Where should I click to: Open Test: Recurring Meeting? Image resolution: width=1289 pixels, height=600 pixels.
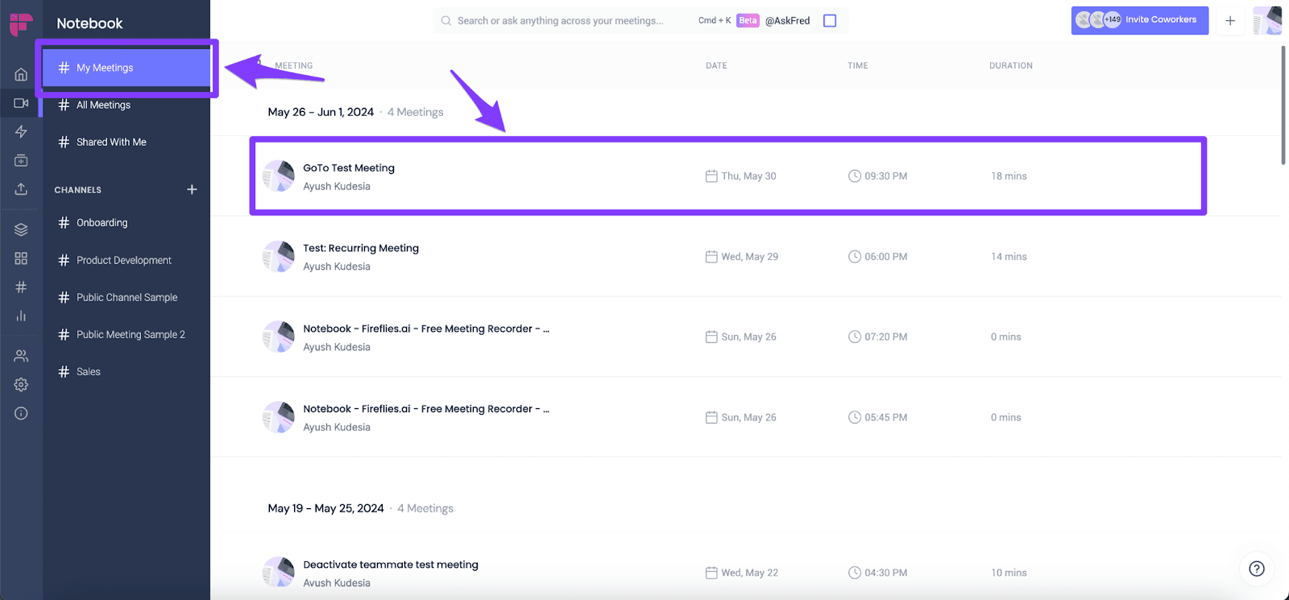pyautogui.click(x=360, y=248)
